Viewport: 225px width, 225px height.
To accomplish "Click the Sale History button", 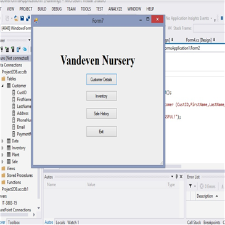I will 102,113.
